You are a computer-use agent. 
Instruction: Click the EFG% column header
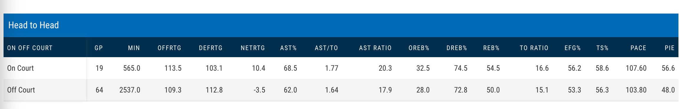573,48
